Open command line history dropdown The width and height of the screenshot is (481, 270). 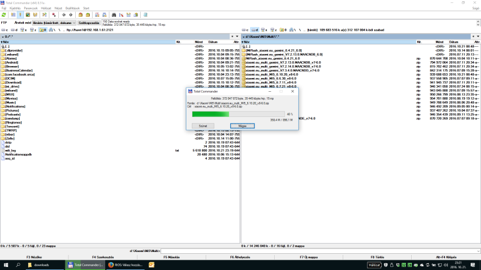point(478,251)
